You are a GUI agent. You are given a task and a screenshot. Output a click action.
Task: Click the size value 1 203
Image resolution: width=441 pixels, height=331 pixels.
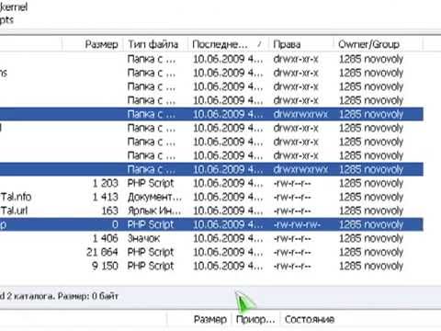coord(105,183)
